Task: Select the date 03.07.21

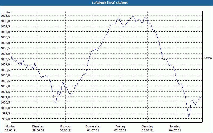Action: coord(148,131)
